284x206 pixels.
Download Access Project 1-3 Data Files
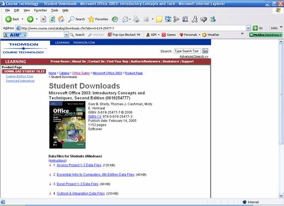coord(79,165)
